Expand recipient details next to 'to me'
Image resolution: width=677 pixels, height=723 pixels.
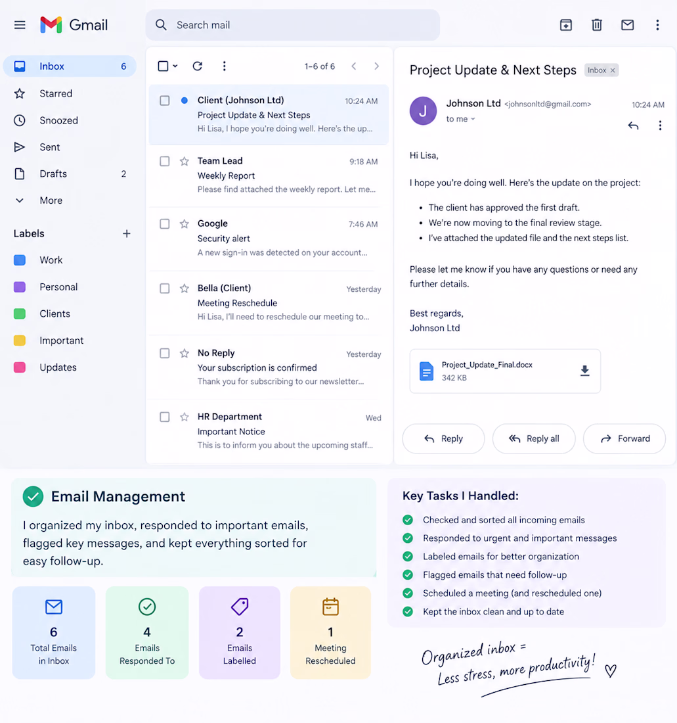pyautogui.click(x=473, y=119)
